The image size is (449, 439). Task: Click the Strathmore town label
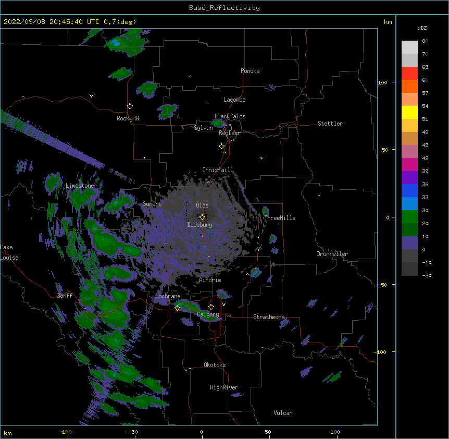[x=269, y=317]
